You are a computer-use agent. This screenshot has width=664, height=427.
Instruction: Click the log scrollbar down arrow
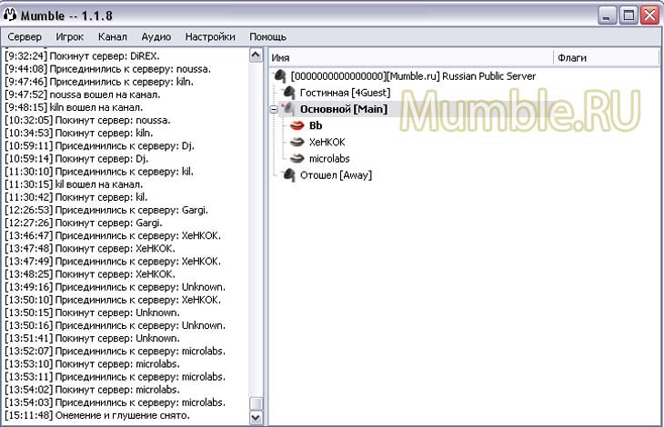256,417
